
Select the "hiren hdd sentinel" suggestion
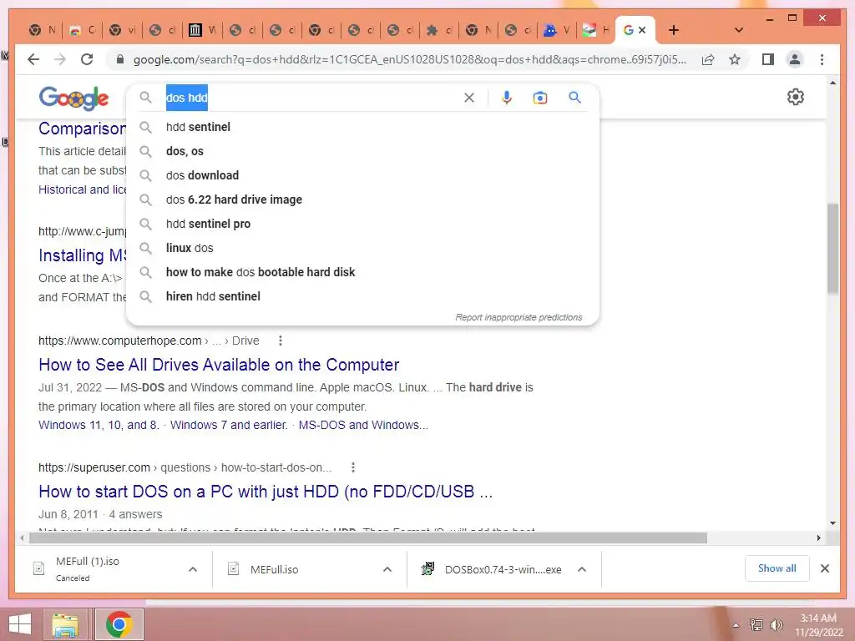click(x=362, y=296)
